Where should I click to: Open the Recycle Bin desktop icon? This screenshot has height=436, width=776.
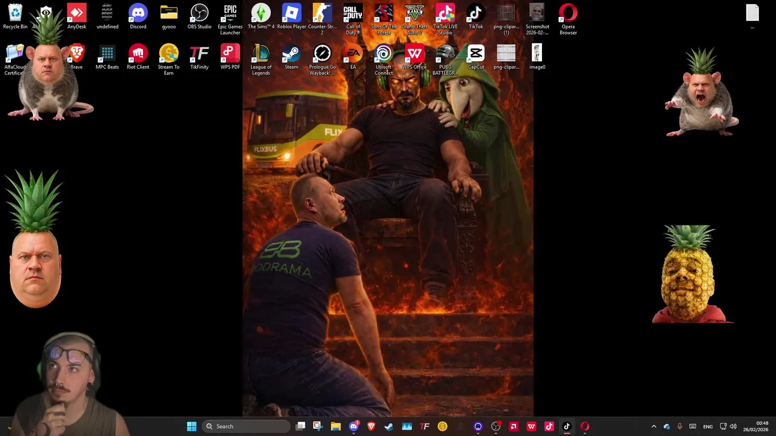click(15, 16)
